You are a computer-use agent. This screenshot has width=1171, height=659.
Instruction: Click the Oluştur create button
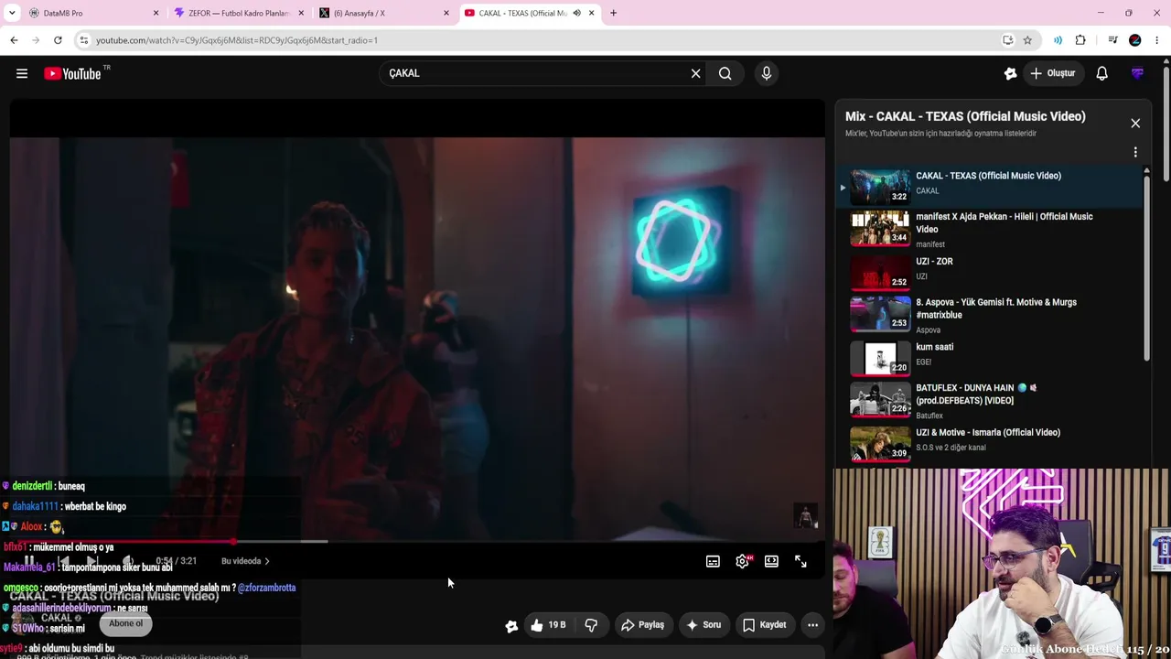1053,73
